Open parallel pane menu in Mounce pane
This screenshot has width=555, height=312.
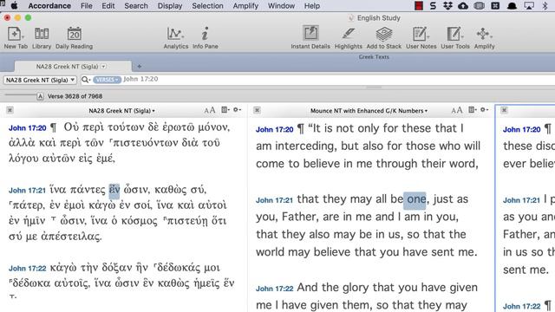[x=472, y=110]
